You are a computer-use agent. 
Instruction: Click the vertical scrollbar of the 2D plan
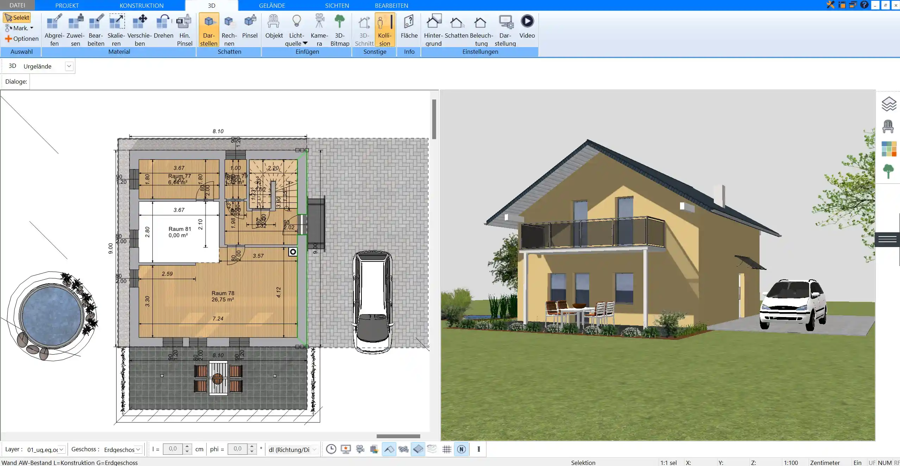434,119
